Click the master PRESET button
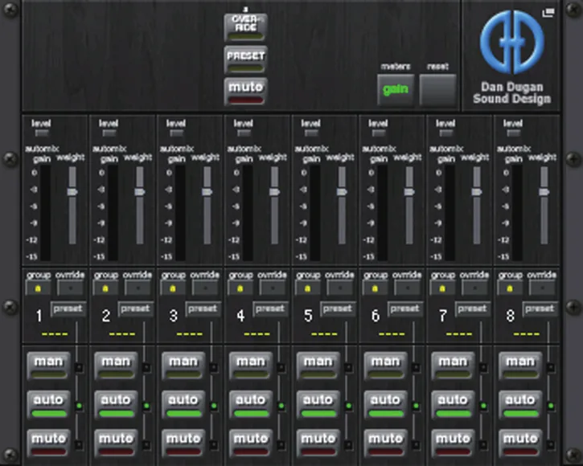The width and height of the screenshot is (583, 466). pos(246,59)
